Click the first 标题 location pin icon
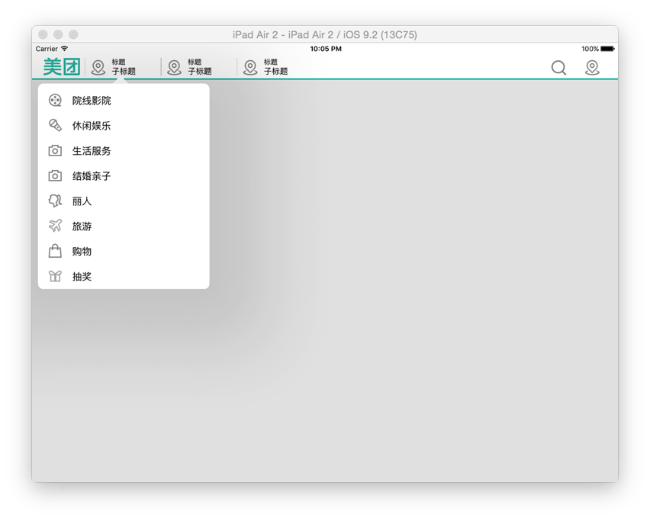Screen dimensions: 650x520 (98, 67)
